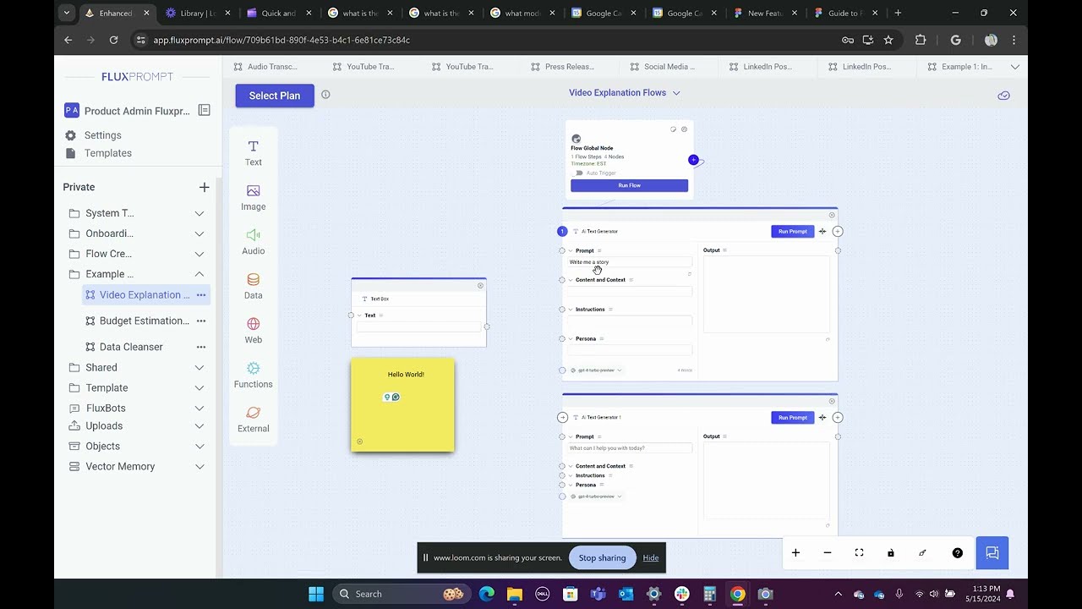
Task: Click the pencil edit canvas icon
Action: point(922,553)
